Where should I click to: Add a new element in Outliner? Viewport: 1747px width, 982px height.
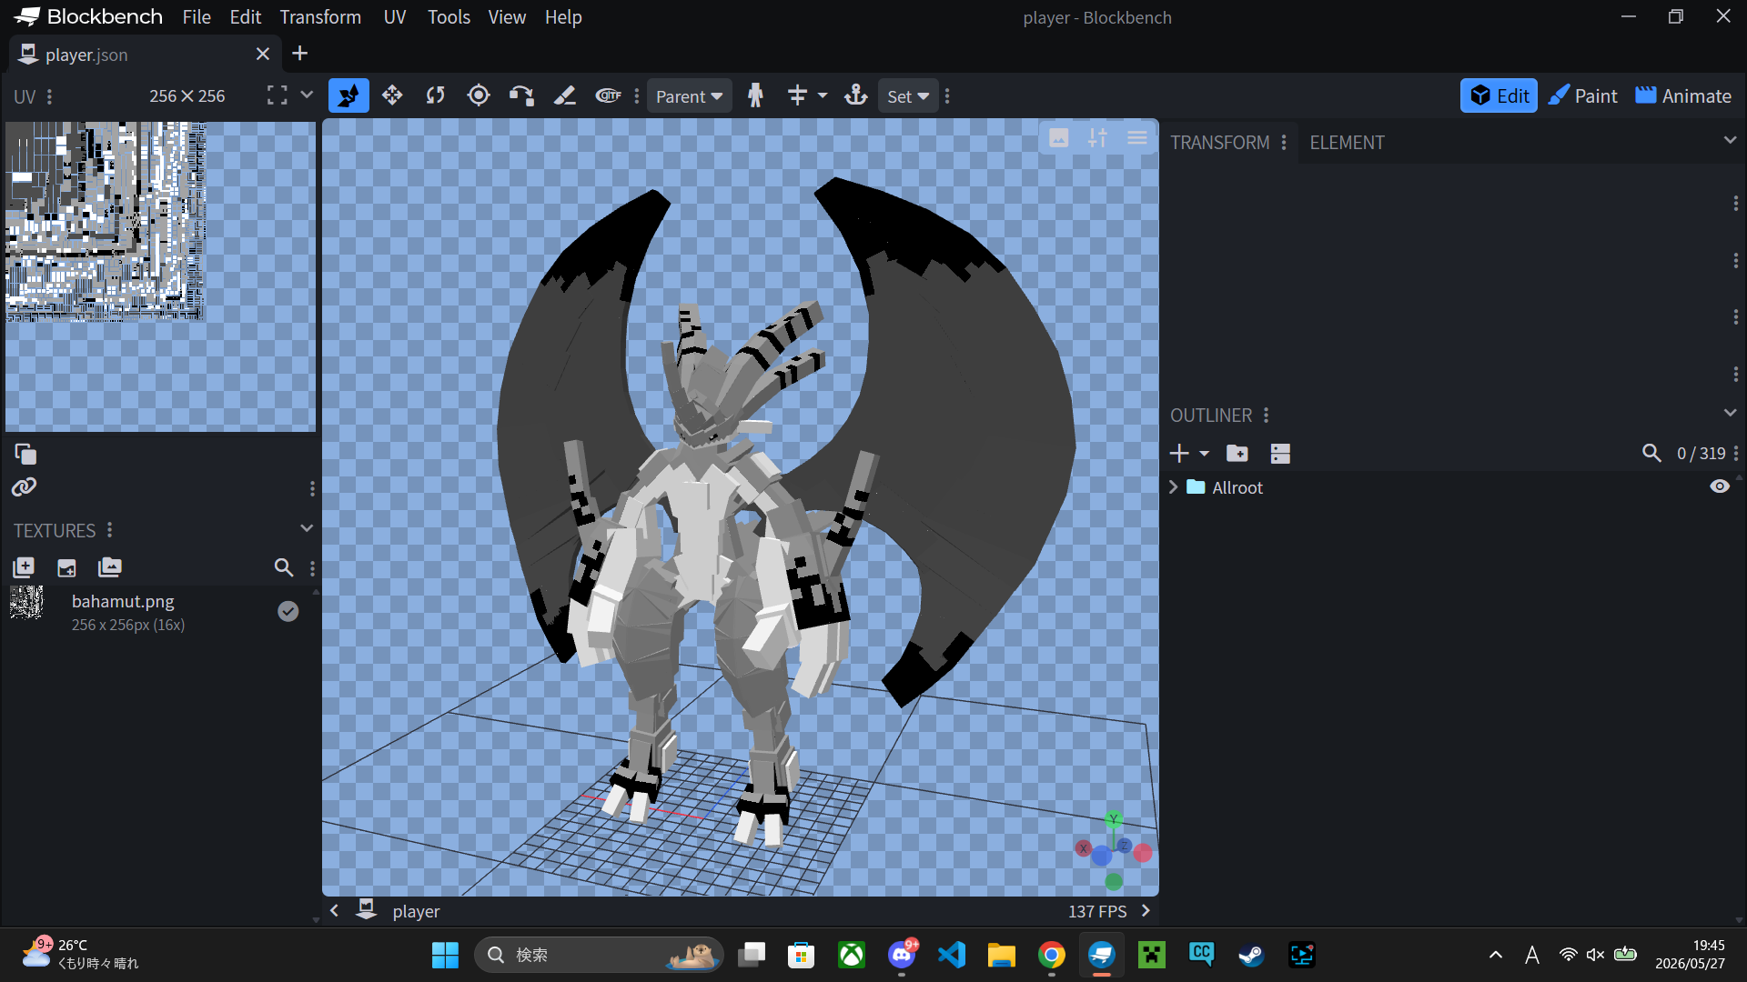pos(1179,453)
